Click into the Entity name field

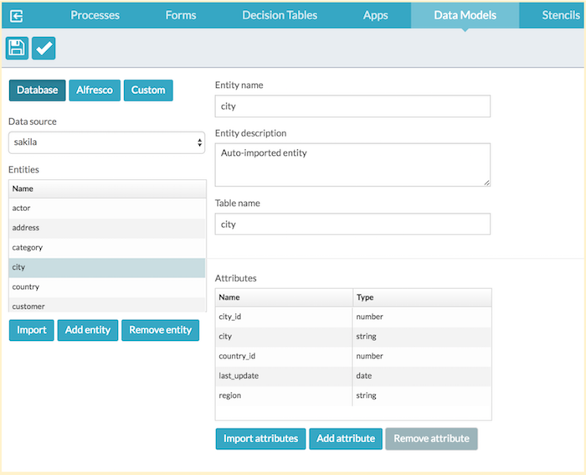(x=352, y=106)
